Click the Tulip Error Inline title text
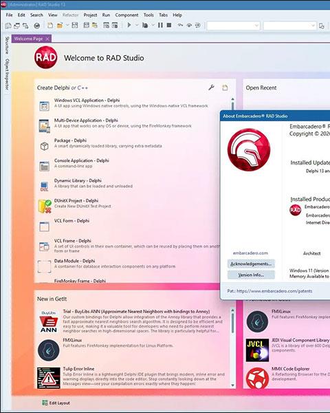The image size is (330, 413). point(78,368)
